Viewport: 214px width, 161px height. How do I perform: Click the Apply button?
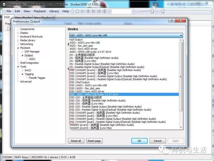[x=176, y=141]
